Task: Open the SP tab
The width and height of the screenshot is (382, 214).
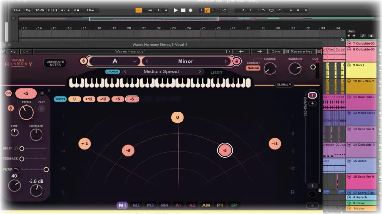Action: tap(234, 205)
